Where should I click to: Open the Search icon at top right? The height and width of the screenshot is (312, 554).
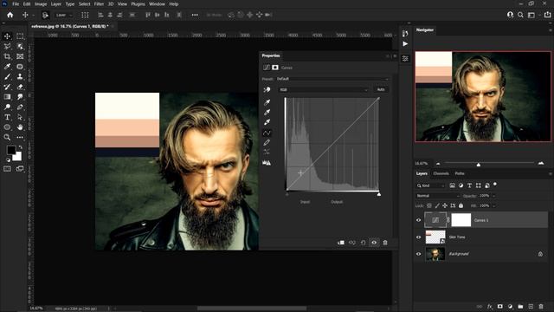point(520,15)
